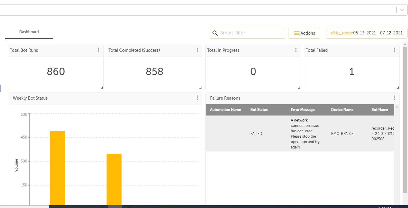Click the Volume axis label
The height and width of the screenshot is (208, 408).
[16, 165]
